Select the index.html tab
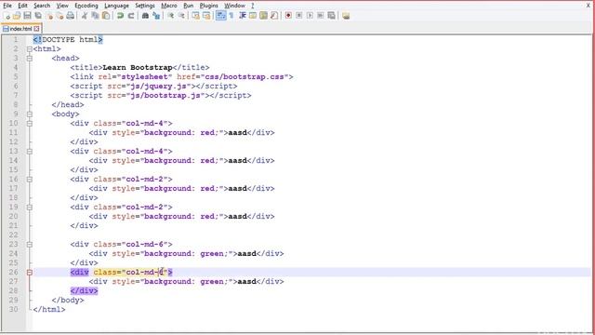The height and width of the screenshot is (335, 595). (x=20, y=29)
